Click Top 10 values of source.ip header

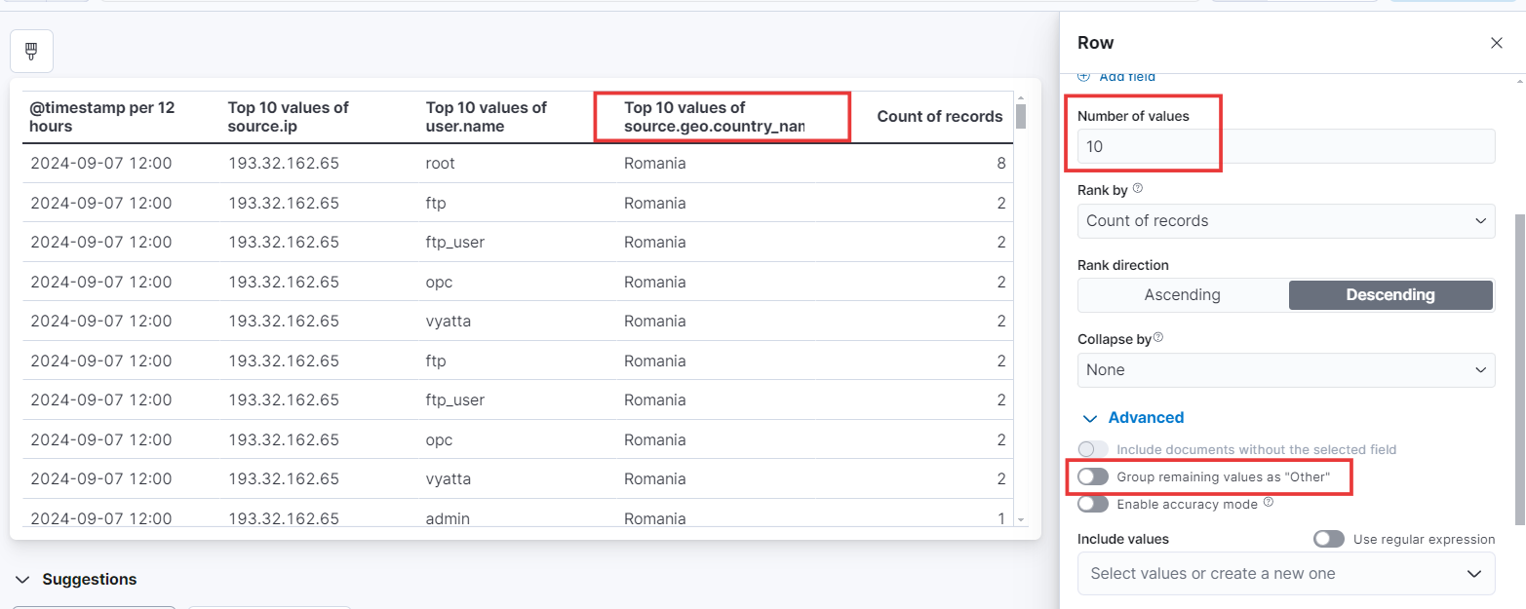click(x=289, y=117)
